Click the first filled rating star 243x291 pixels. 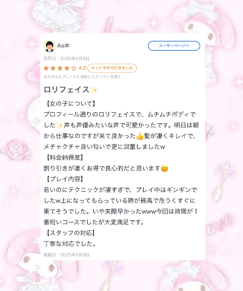(x=46, y=68)
